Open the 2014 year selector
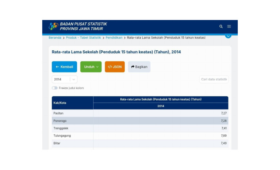Image resolution: width=280 pixels, height=170 pixels. click(x=65, y=80)
